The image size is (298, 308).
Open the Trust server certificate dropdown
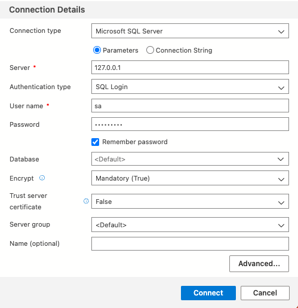click(190, 202)
